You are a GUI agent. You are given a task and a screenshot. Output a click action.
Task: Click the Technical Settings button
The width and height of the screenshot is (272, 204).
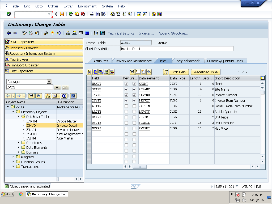point(121,33)
